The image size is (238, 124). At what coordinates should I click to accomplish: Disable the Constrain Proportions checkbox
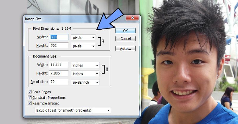pyautogui.click(x=30, y=98)
